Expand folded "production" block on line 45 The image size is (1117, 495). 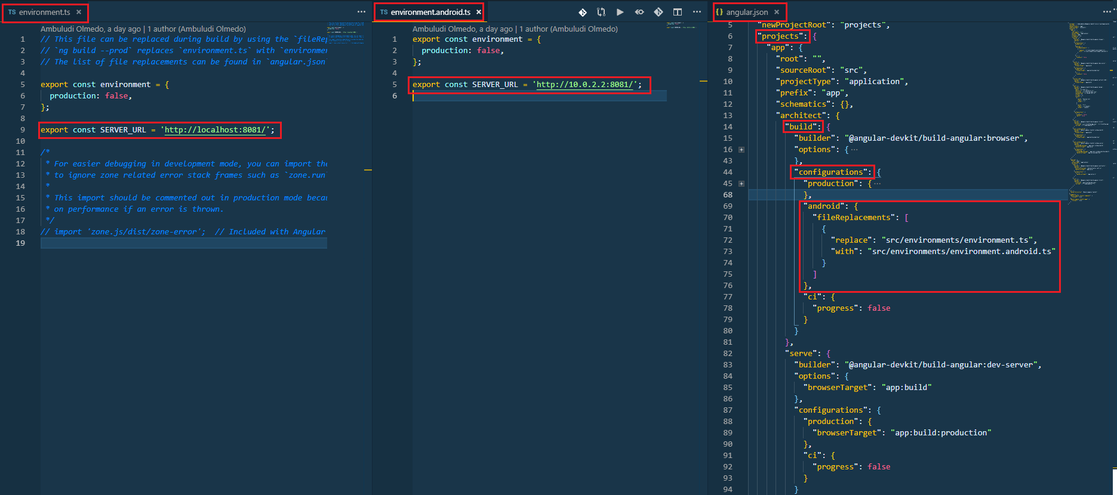741,184
